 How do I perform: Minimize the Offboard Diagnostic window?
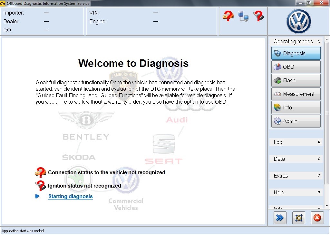point(301,3)
